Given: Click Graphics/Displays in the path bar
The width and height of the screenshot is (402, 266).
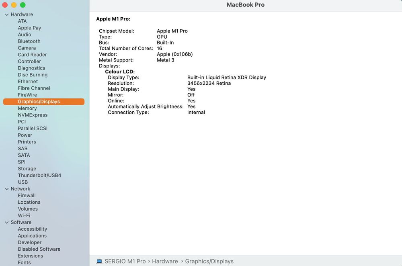Looking at the screenshot, I should click(209, 262).
